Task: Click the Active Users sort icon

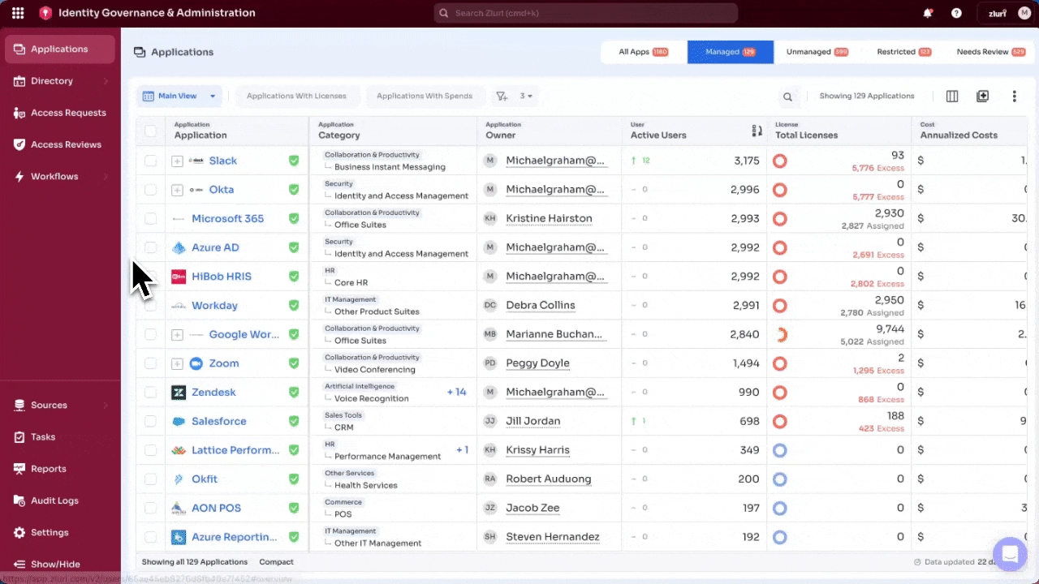Action: 757,130
